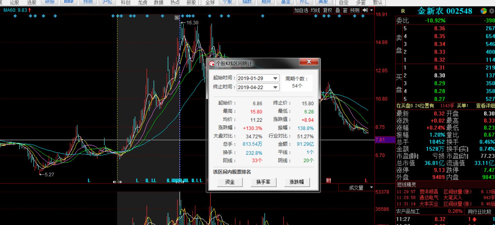Open the 多窗 layout option
This screenshot has height=225, width=495.
point(361,2)
